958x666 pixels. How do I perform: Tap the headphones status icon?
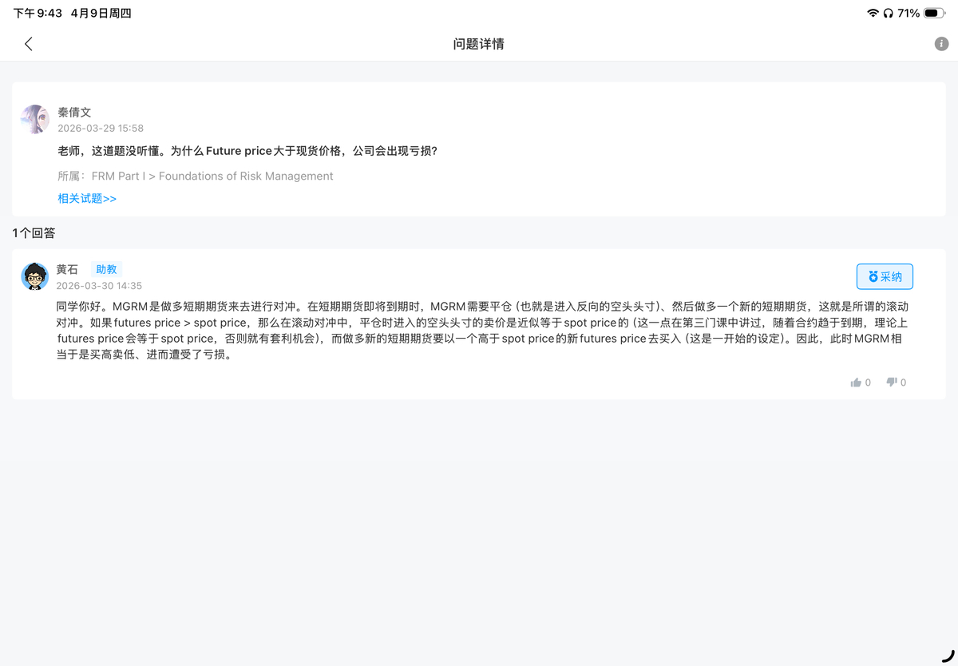[888, 13]
